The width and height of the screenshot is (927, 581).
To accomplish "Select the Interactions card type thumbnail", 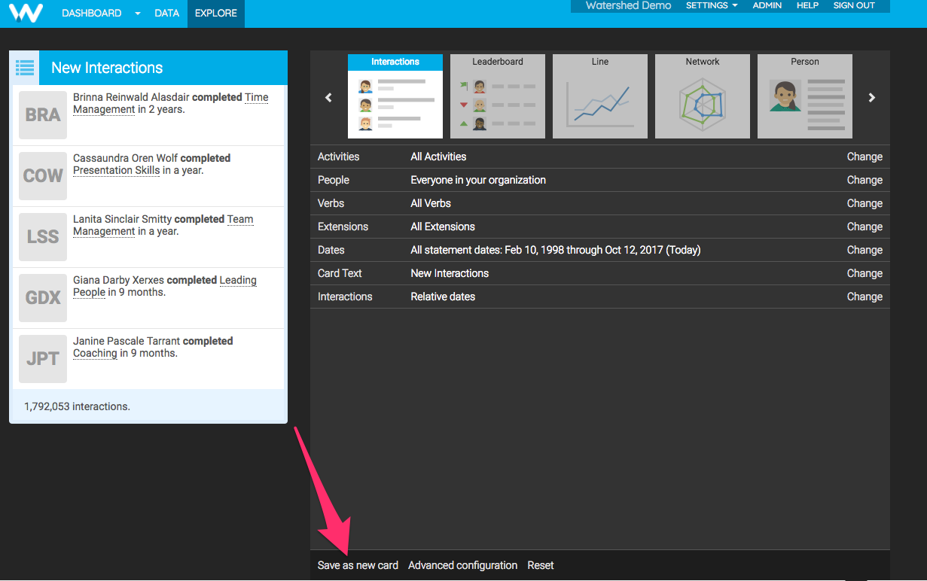I will (395, 96).
